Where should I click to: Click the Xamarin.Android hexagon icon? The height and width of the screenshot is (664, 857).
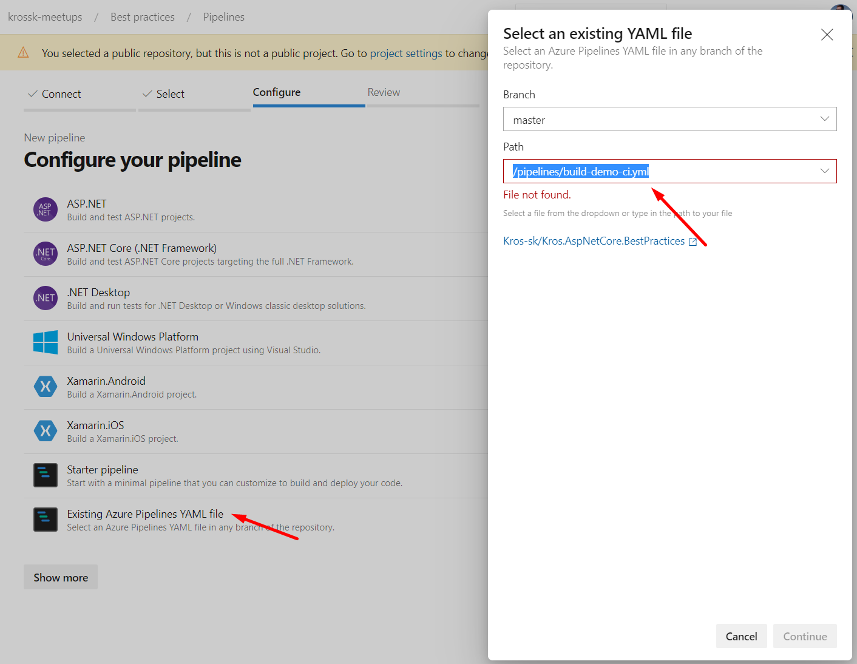pyautogui.click(x=46, y=387)
